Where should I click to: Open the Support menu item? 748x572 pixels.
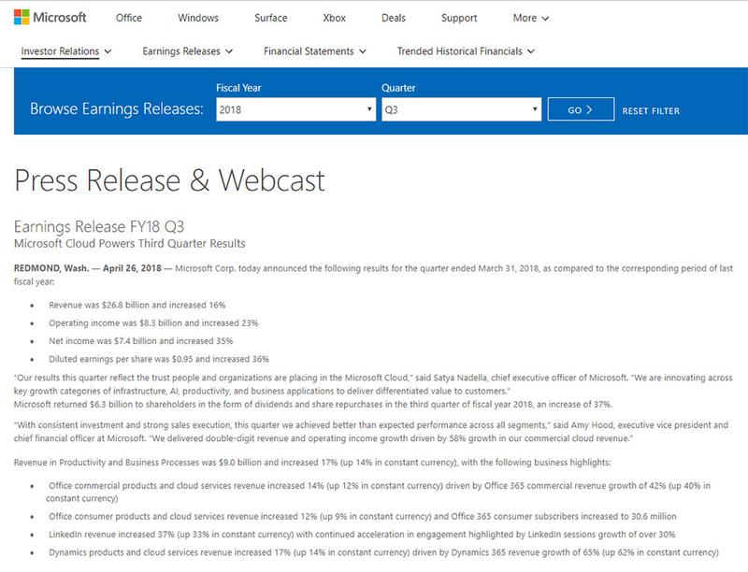coord(459,18)
